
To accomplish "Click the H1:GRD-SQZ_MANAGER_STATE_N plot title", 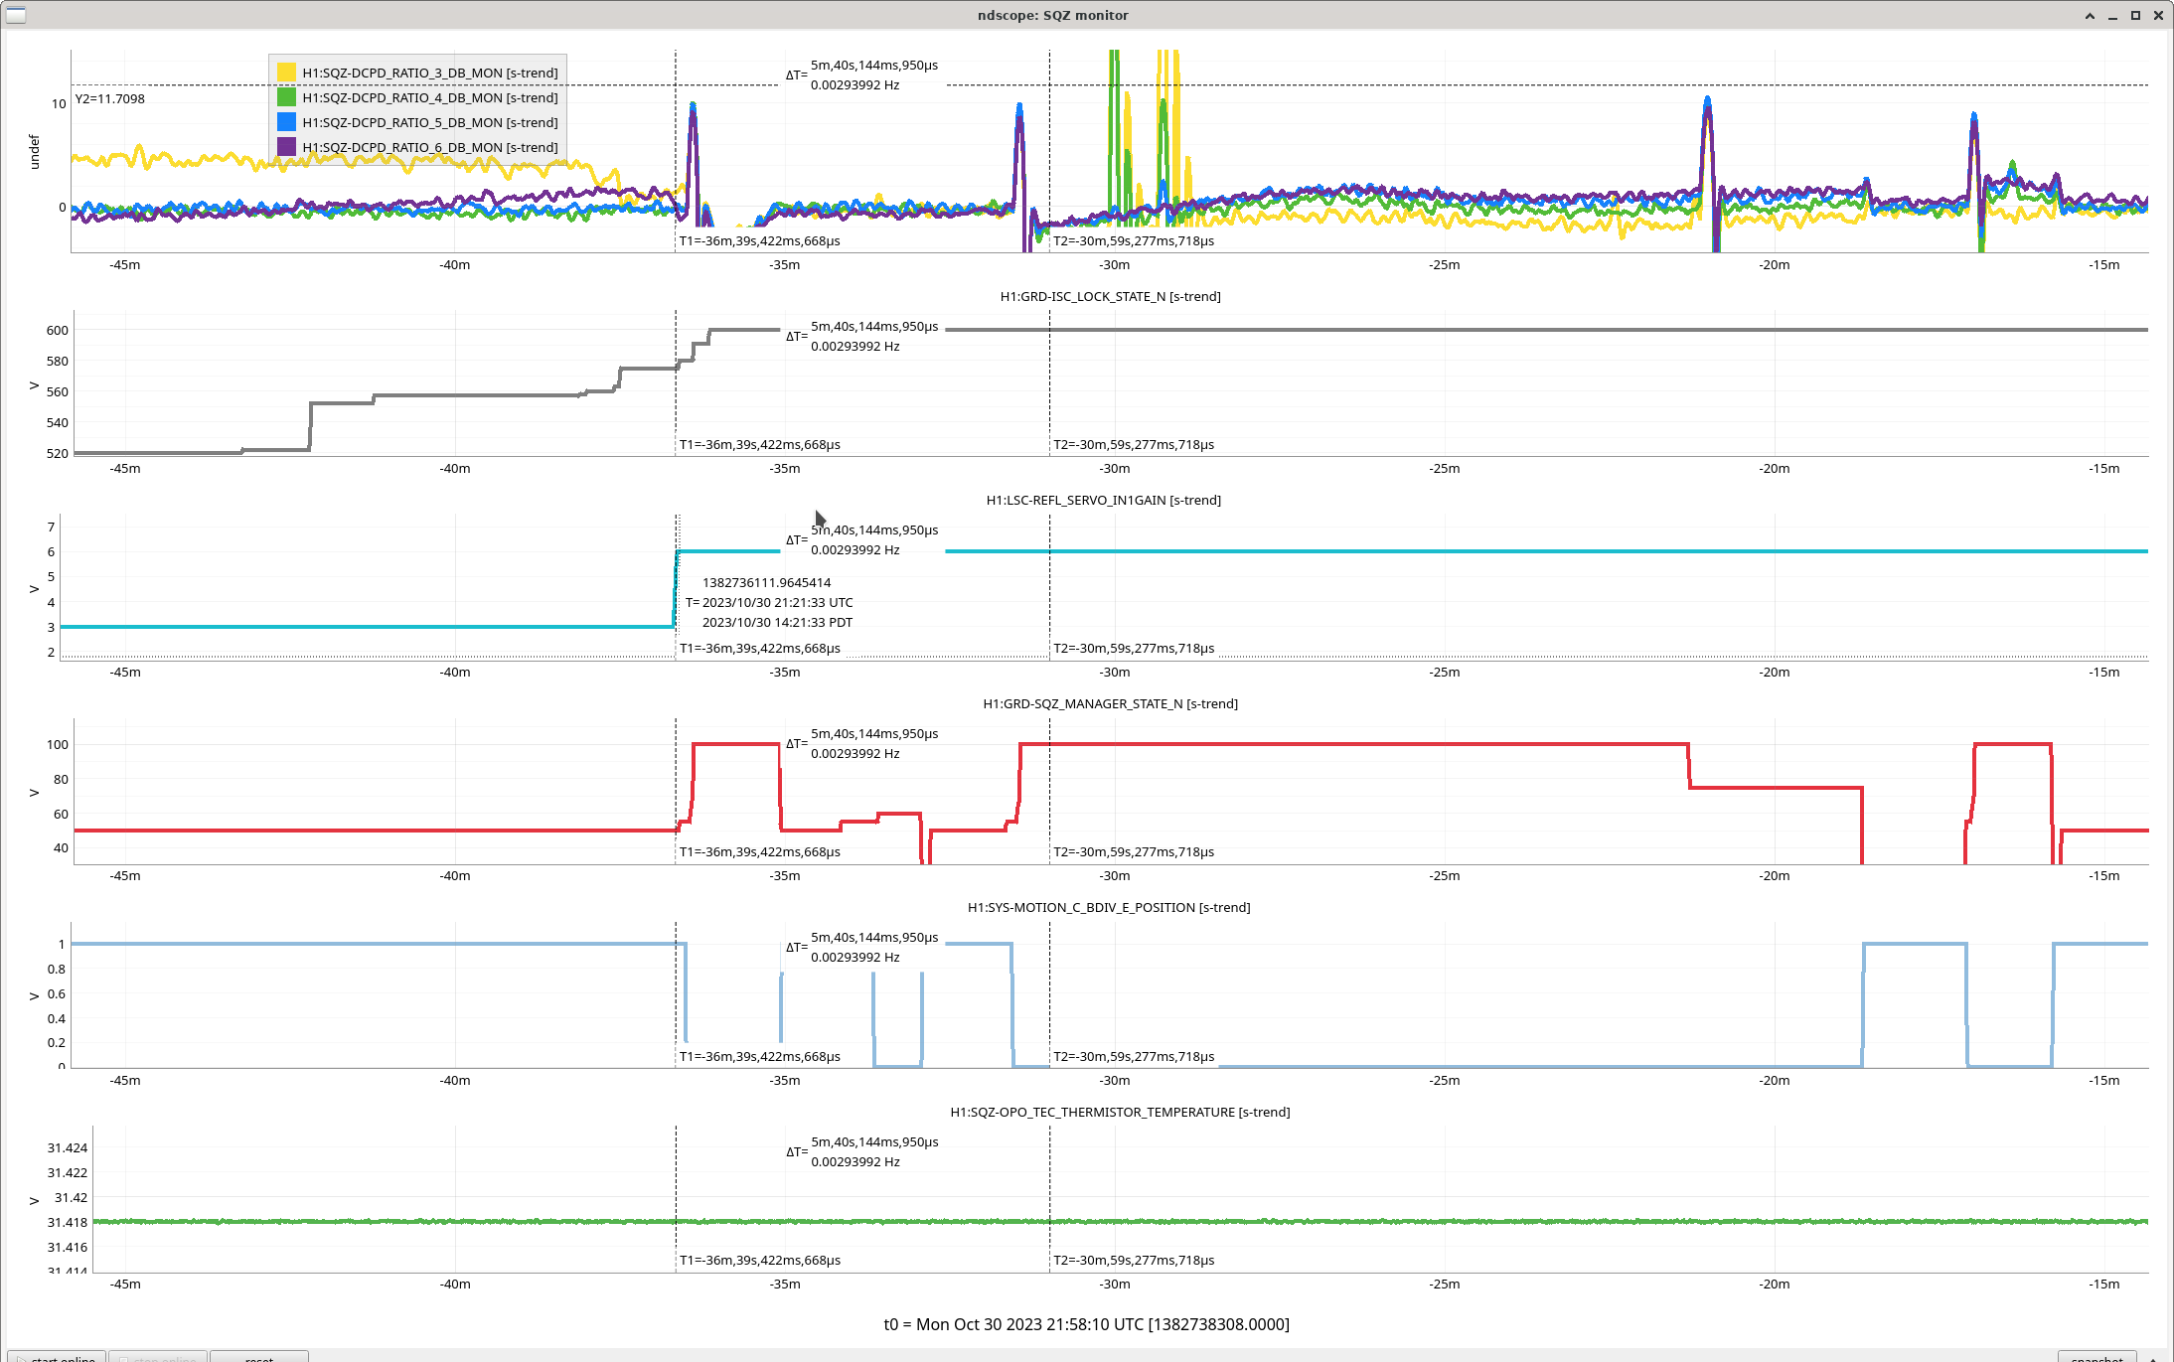I will tap(1110, 703).
